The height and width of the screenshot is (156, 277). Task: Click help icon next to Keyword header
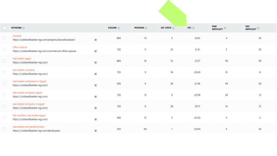point(24,28)
